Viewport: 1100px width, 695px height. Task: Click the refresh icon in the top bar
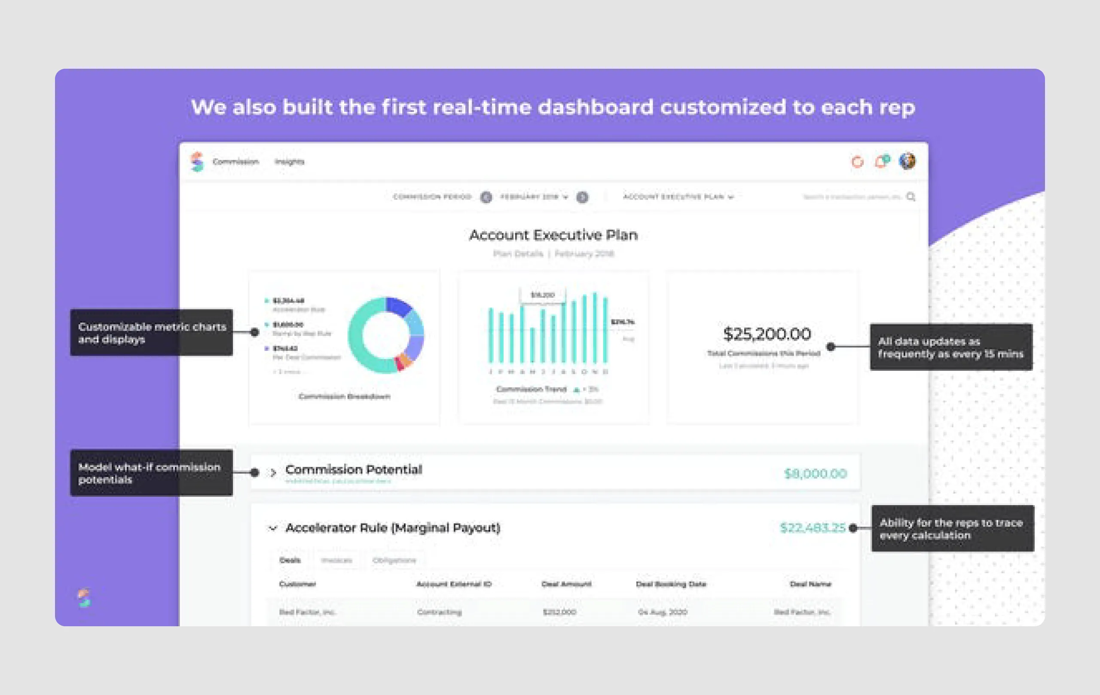coord(857,162)
